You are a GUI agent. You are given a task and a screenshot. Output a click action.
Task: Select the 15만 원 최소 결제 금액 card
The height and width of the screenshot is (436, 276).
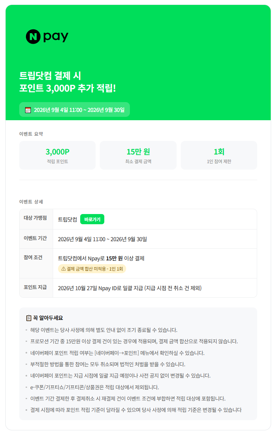tap(138, 155)
